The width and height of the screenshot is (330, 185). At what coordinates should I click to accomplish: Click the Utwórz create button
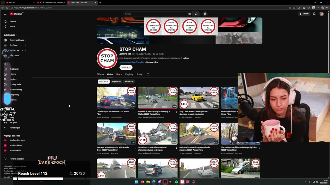(304, 14)
